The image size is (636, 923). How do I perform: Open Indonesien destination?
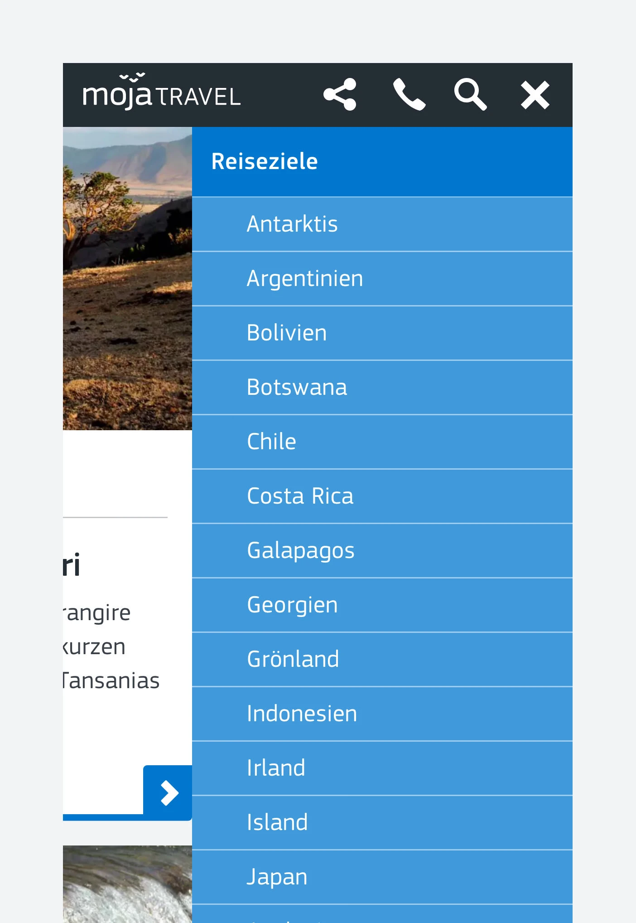(382, 714)
